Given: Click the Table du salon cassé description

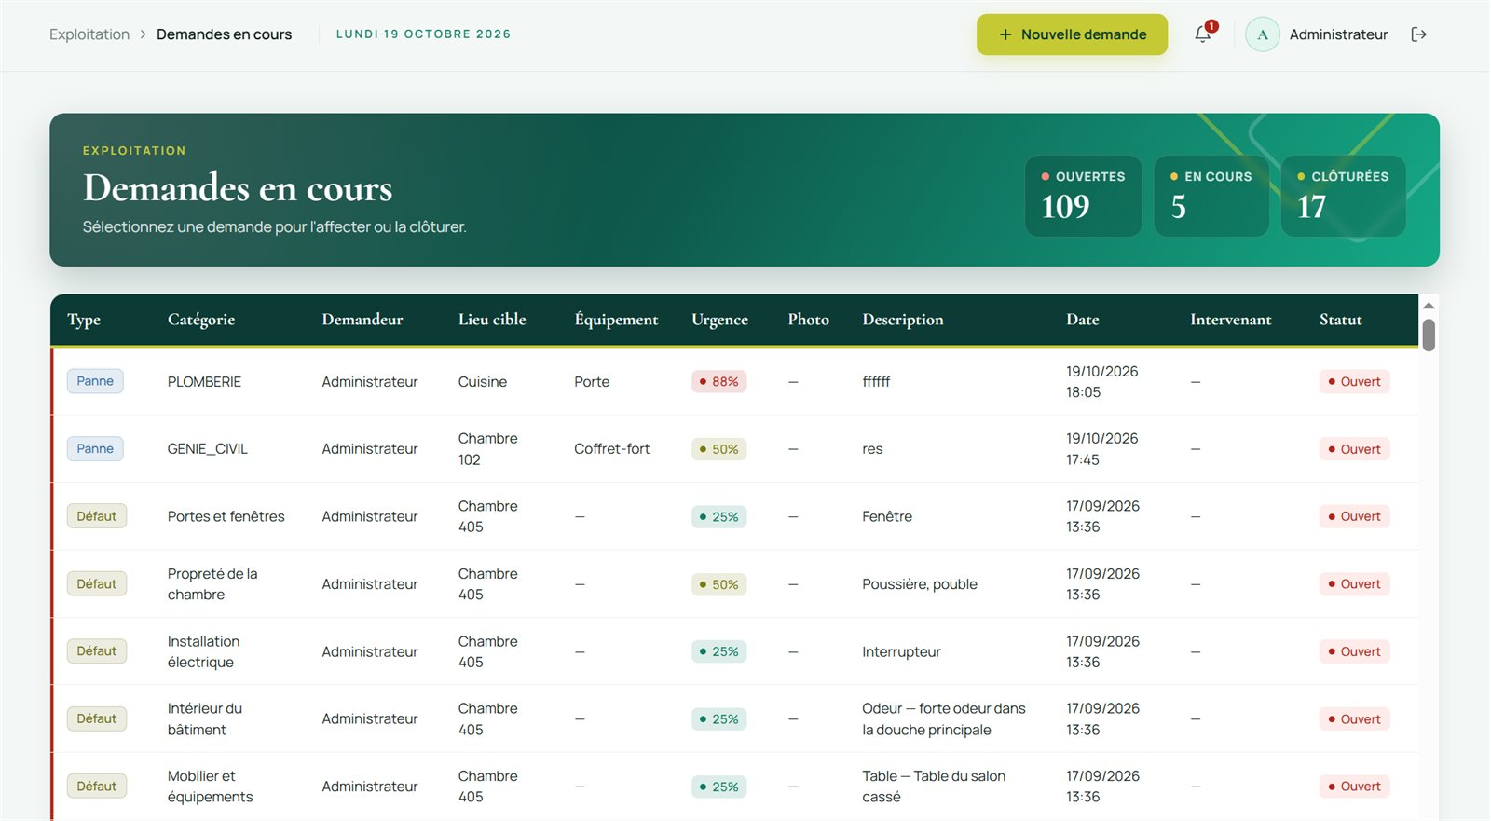Looking at the screenshot, I should coord(934,787).
